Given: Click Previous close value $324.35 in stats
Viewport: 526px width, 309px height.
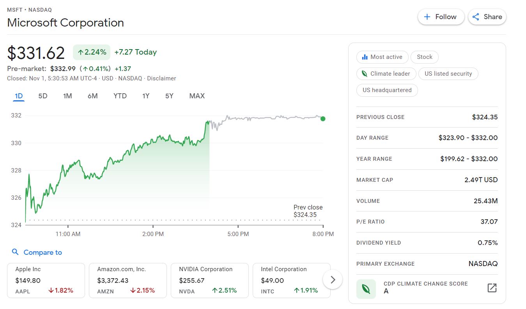Looking at the screenshot, I should click(x=485, y=117).
